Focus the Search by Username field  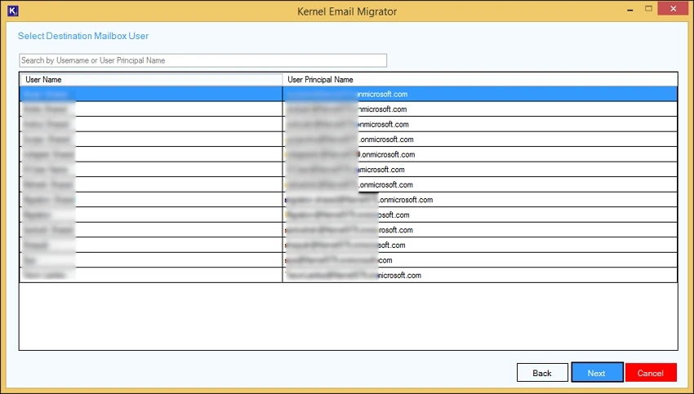202,60
